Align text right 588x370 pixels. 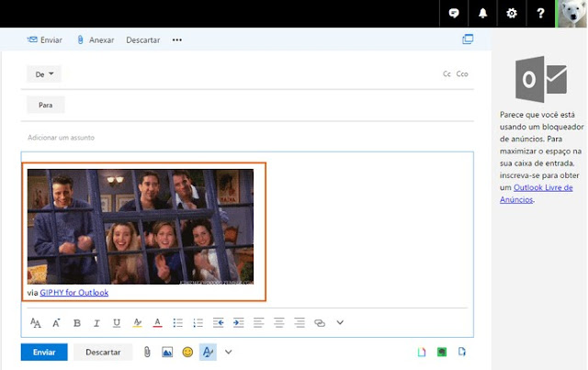(x=300, y=323)
